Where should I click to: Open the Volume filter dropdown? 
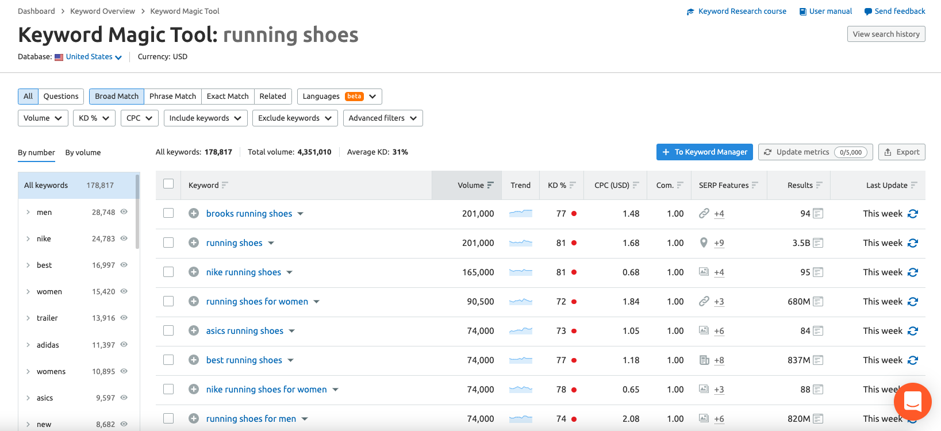pos(43,118)
